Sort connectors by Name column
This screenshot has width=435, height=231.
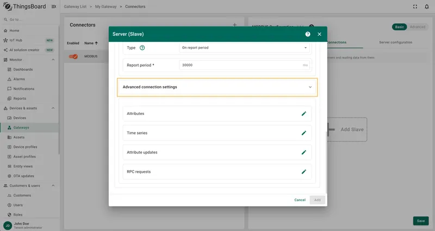tap(91, 43)
